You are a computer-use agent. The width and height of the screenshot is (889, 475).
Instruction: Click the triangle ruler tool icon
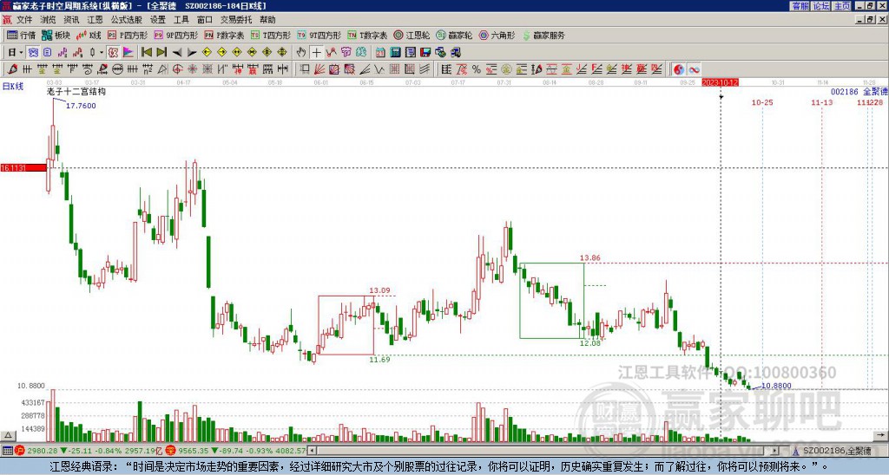coord(162,69)
